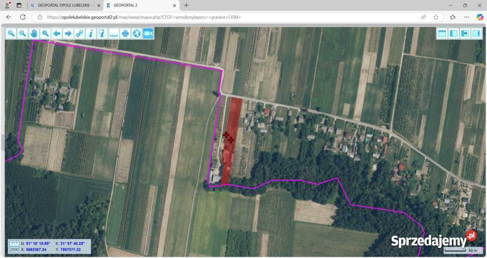
Task: Activate the hand pan tool
Action: [34, 33]
